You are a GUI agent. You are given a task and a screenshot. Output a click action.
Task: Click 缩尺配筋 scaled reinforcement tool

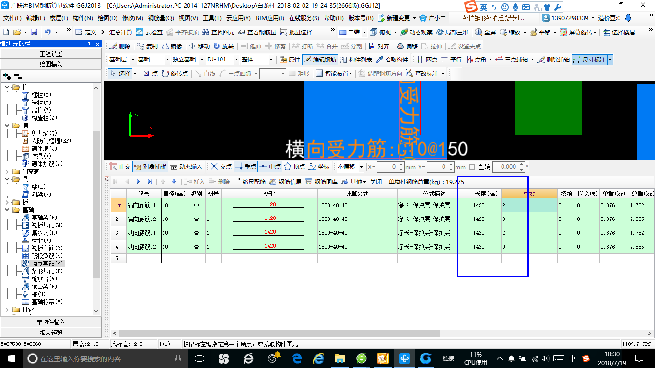[x=250, y=182]
